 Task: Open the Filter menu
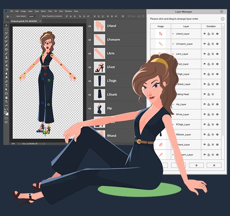tap(50, 11)
